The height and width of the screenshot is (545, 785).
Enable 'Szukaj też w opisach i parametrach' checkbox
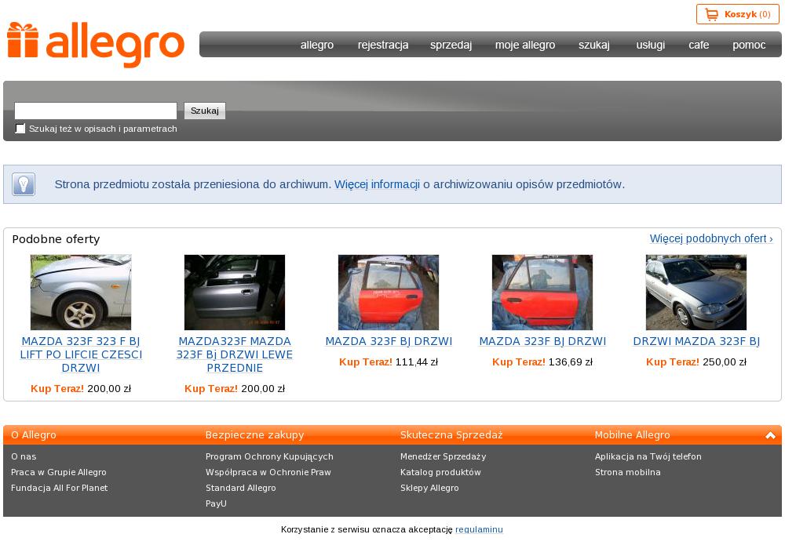click(20, 129)
